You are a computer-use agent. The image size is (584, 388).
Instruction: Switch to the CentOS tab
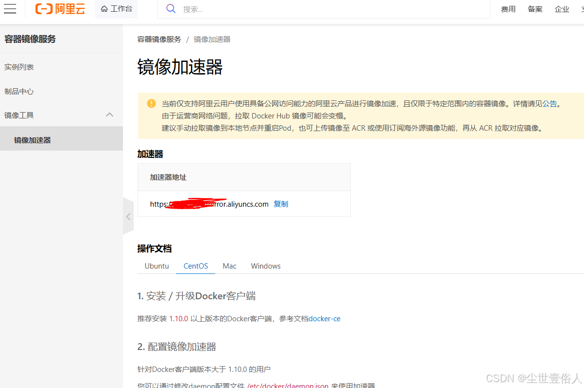coord(196,266)
